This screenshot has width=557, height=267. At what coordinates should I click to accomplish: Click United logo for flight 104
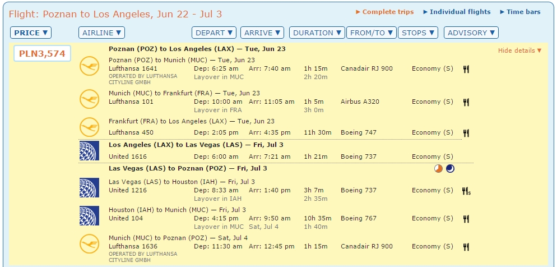[x=89, y=215]
